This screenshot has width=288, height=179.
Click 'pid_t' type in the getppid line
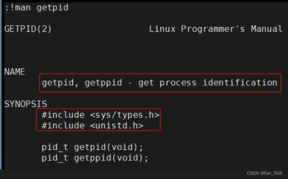pyautogui.click(x=55, y=158)
